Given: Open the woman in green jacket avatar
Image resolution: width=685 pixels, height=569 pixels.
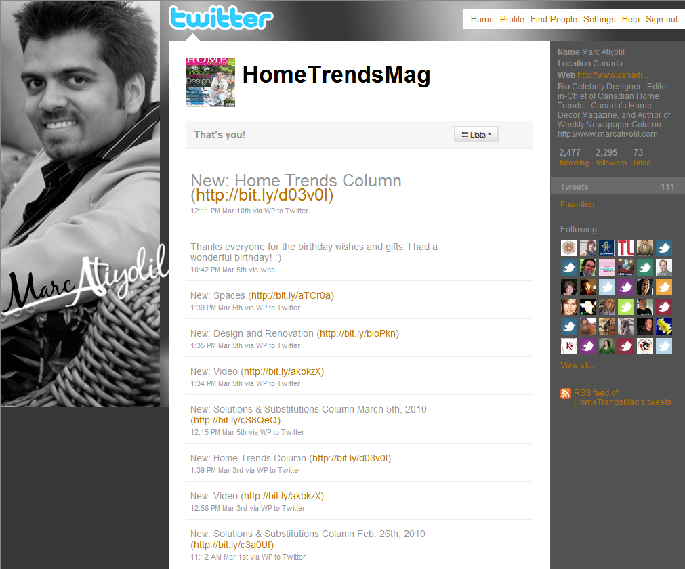Looking at the screenshot, I should click(x=606, y=346).
